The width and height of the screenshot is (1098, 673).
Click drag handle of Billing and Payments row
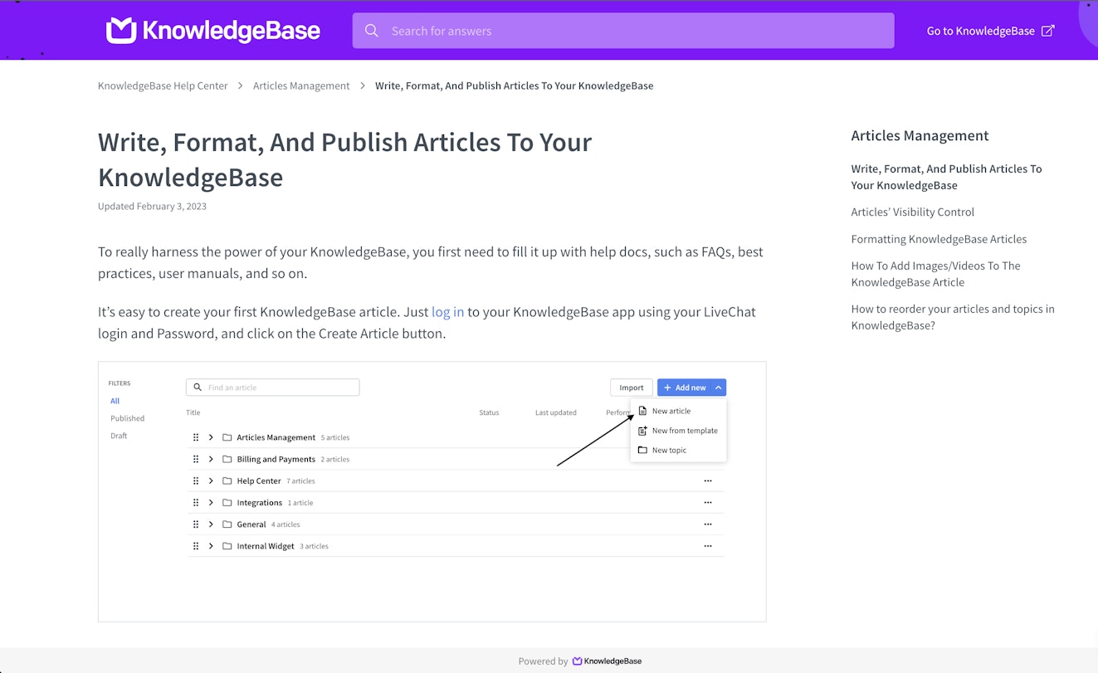[x=196, y=459]
